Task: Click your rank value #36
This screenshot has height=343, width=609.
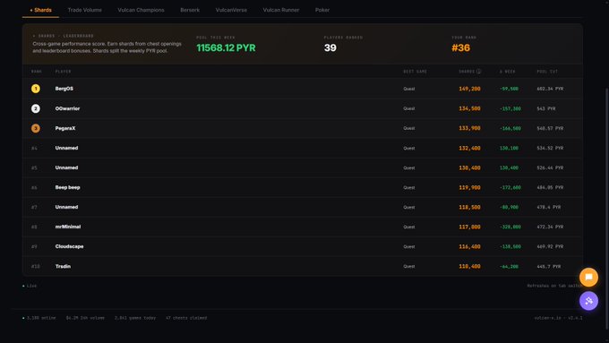Action: pyautogui.click(x=460, y=47)
